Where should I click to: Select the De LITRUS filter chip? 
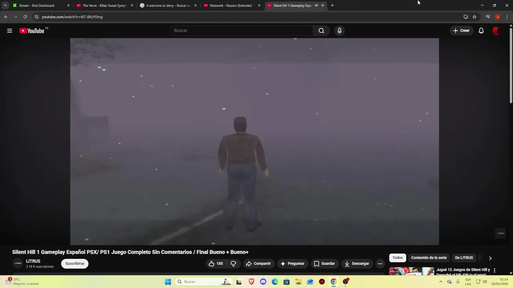(x=464, y=258)
